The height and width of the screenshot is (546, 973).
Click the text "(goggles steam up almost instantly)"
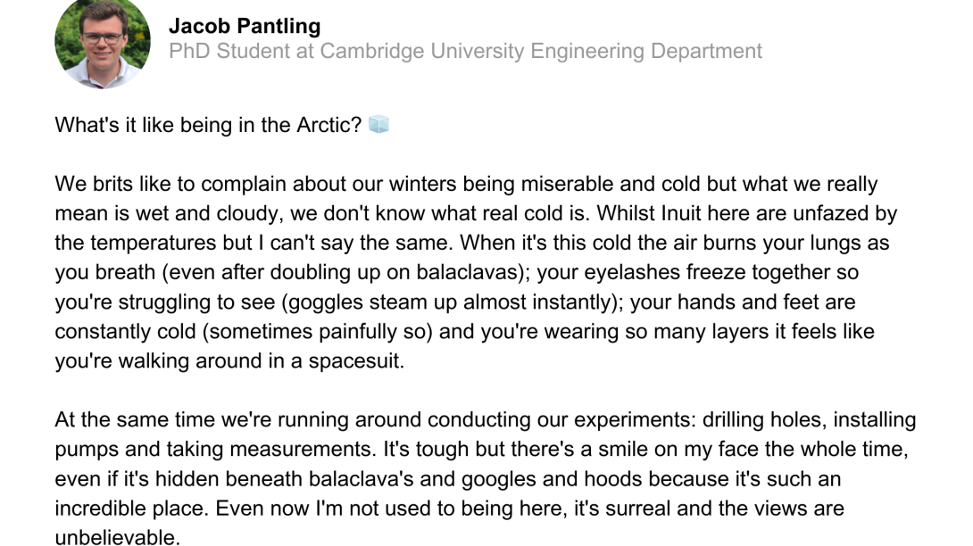coord(452,302)
